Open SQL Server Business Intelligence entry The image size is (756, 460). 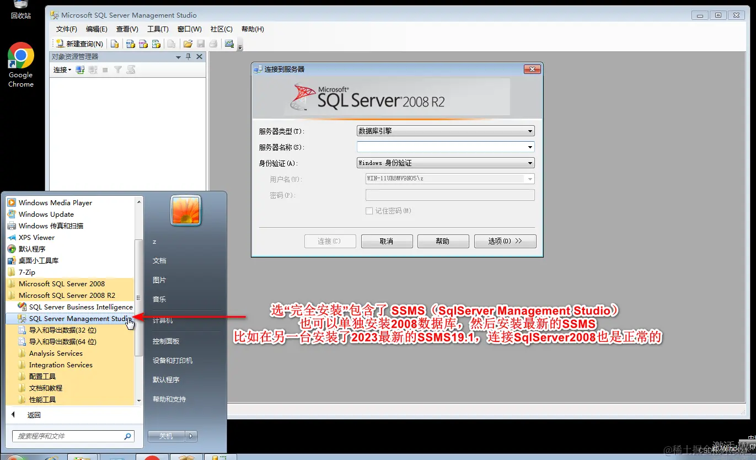[69, 307]
